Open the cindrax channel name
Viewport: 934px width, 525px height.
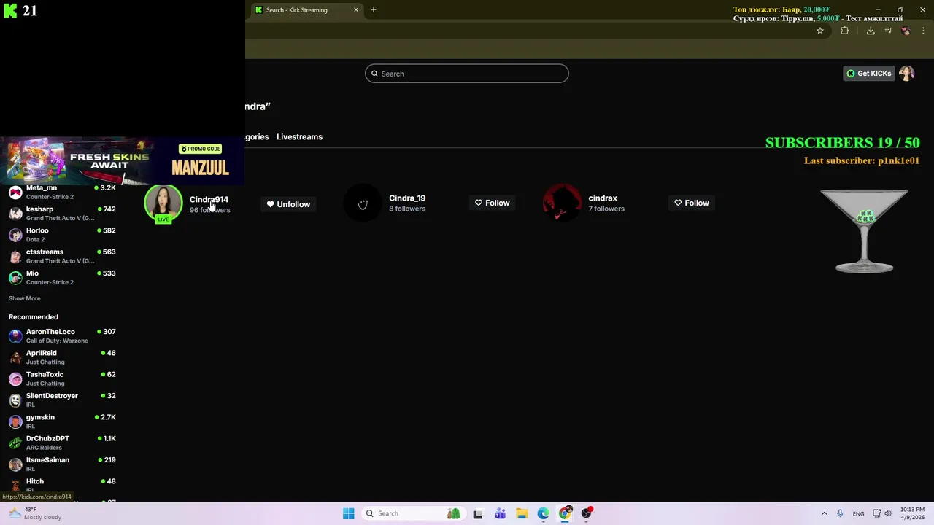[603, 198]
